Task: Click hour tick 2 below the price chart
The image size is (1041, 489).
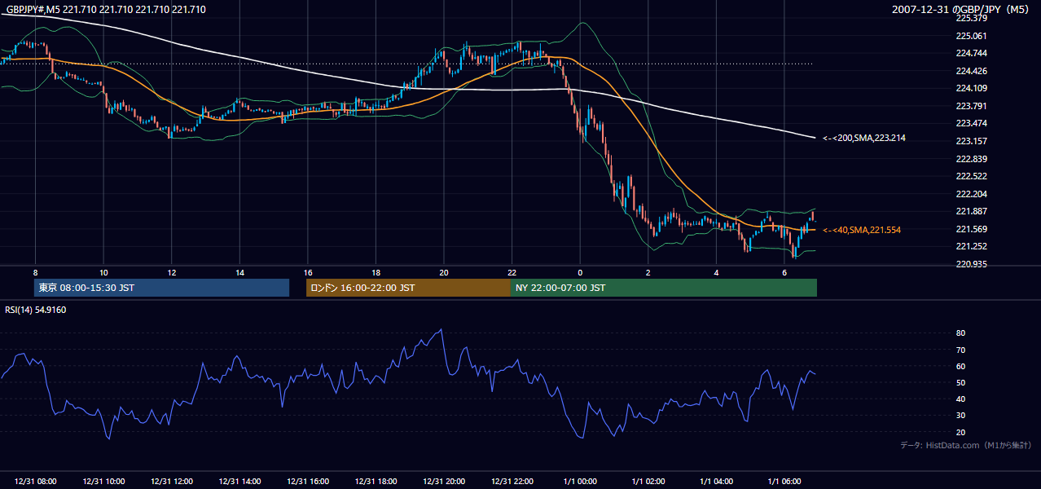Action: coord(648,272)
